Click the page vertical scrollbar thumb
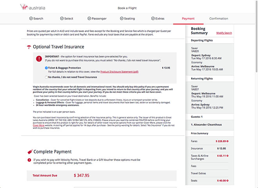The width and height of the screenshot is (258, 188). (x=256, y=37)
